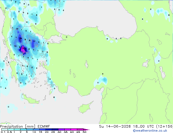Click the magenta precipitation maximum on the map
The width and height of the screenshot is (173, 133).
click(x=23, y=50)
